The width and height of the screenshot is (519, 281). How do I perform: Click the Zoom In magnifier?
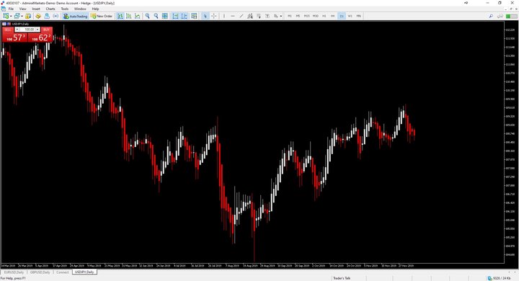pos(147,16)
